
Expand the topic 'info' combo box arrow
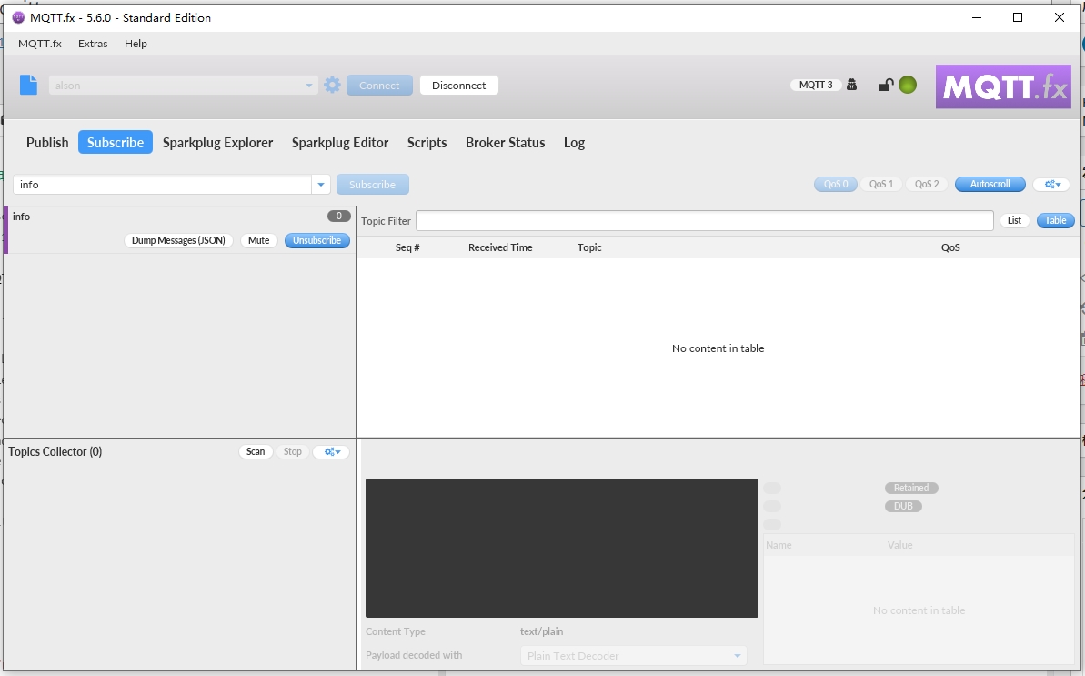(320, 185)
